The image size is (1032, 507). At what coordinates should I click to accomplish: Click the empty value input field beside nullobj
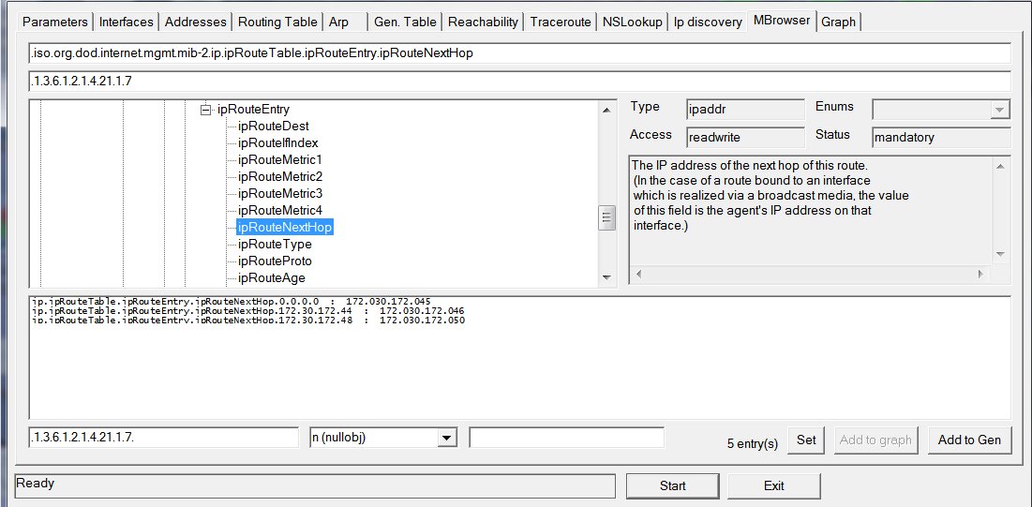point(566,438)
